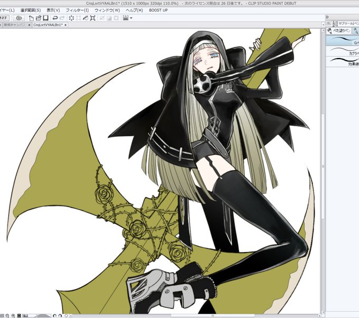Click the Open file folder icon
The image size is (359, 318).
[x=39, y=18]
